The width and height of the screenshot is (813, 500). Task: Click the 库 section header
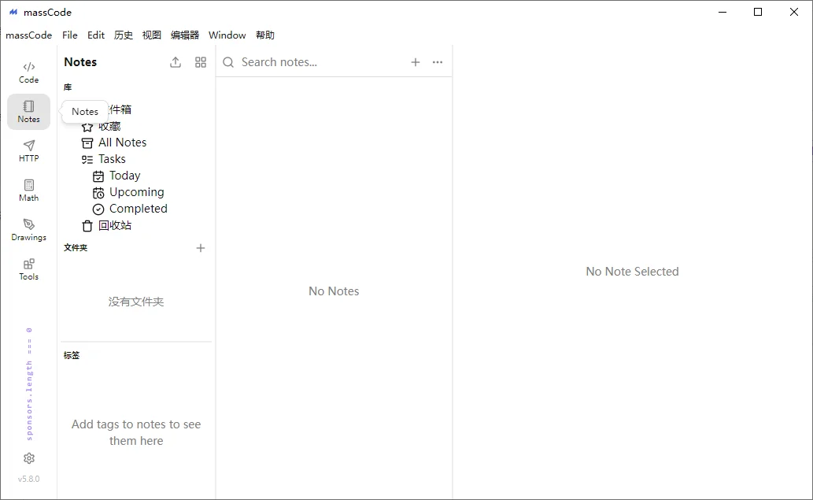point(68,87)
